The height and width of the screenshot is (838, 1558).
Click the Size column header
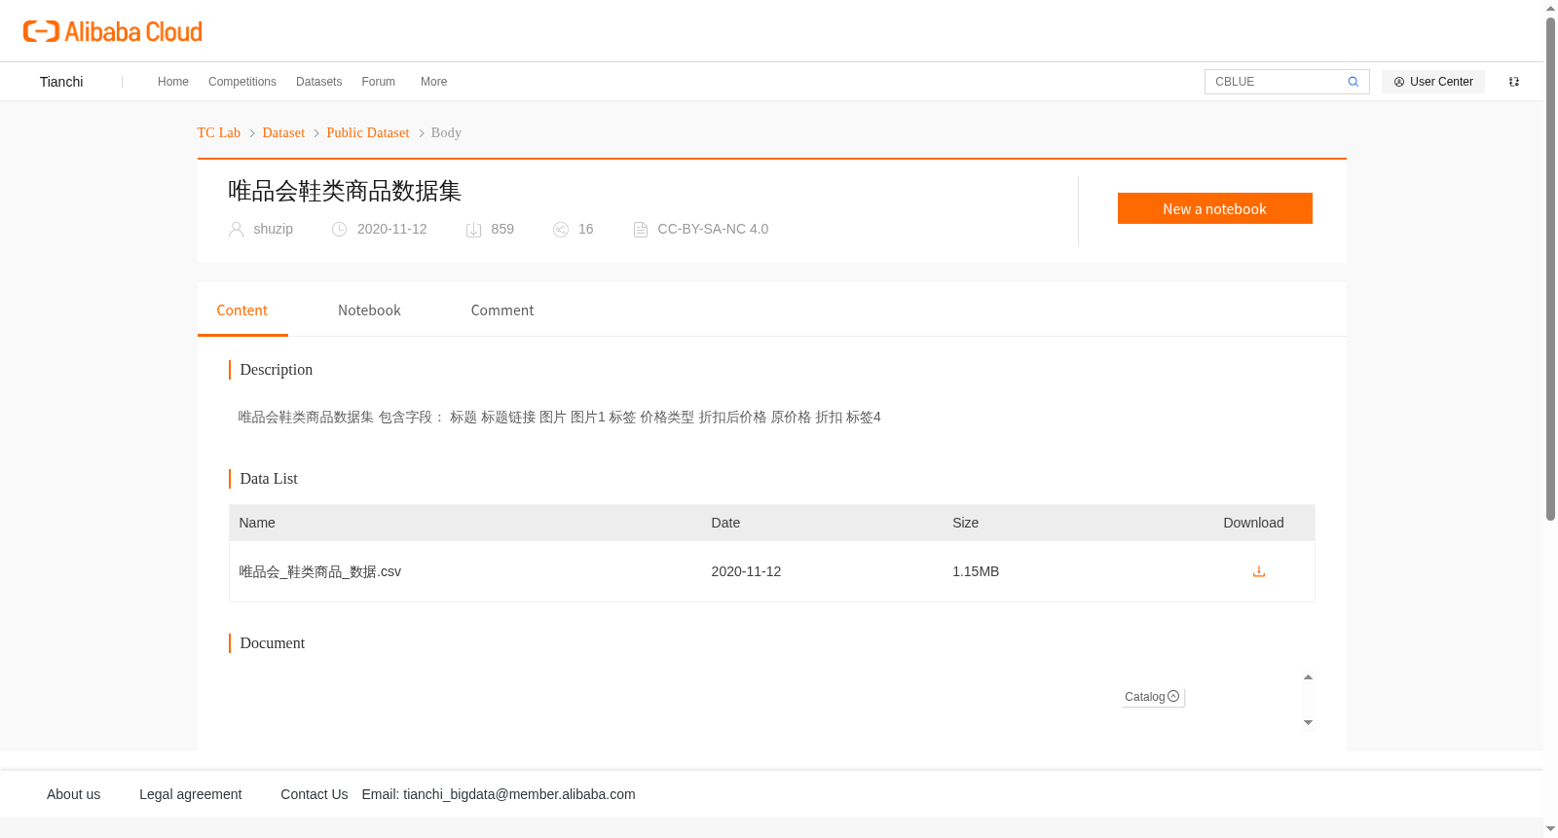[965, 523]
